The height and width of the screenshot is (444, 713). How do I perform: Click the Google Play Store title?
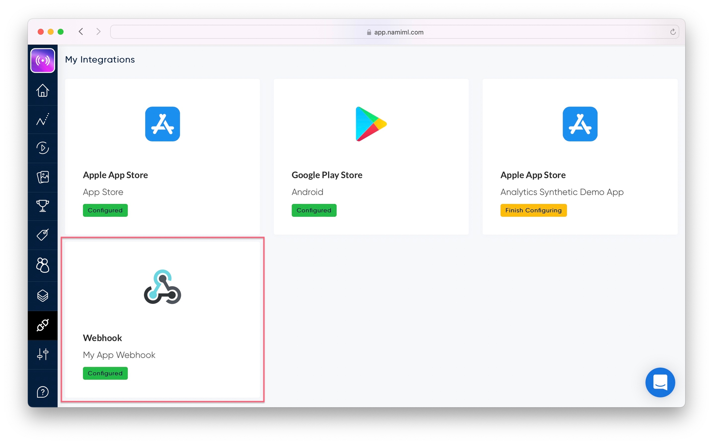pos(327,175)
